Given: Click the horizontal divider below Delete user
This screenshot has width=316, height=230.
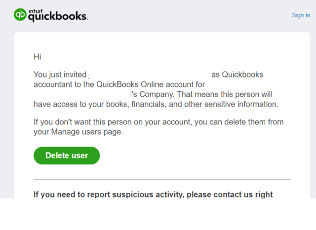Looking at the screenshot, I should [162, 179].
